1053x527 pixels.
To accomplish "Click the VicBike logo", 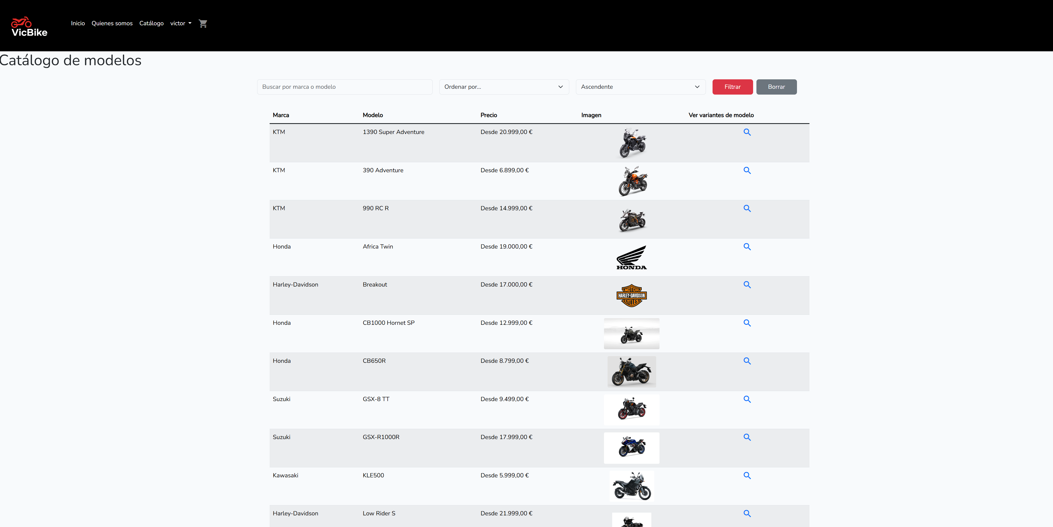I will 29,27.
